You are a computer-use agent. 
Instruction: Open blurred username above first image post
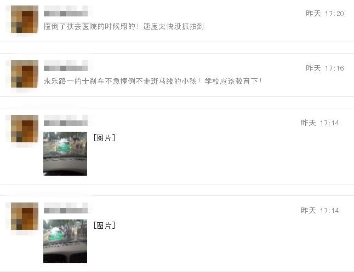[x=66, y=120]
